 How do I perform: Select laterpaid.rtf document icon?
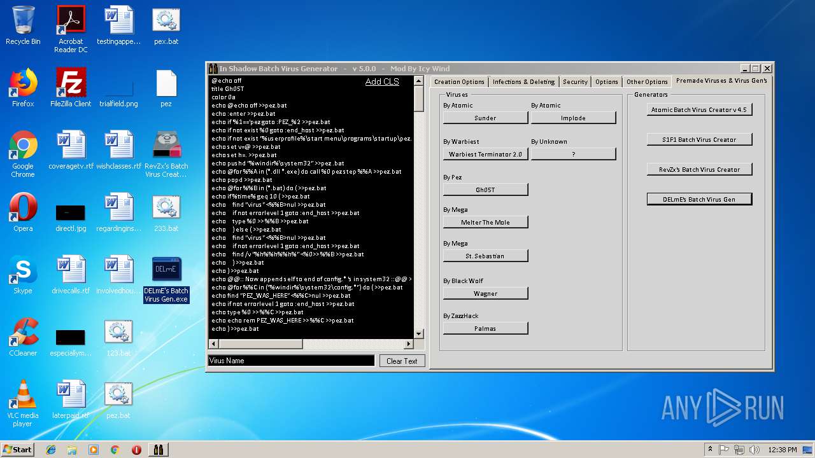(71, 399)
